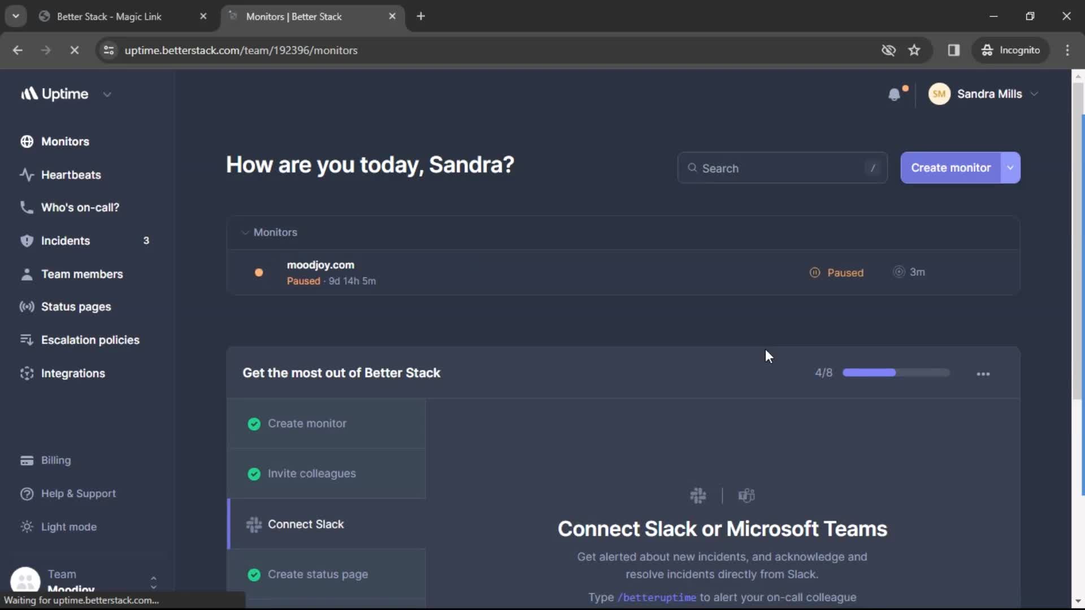Screen dimensions: 1085x610
Task: Open a new browser tab
Action: (x=420, y=16)
